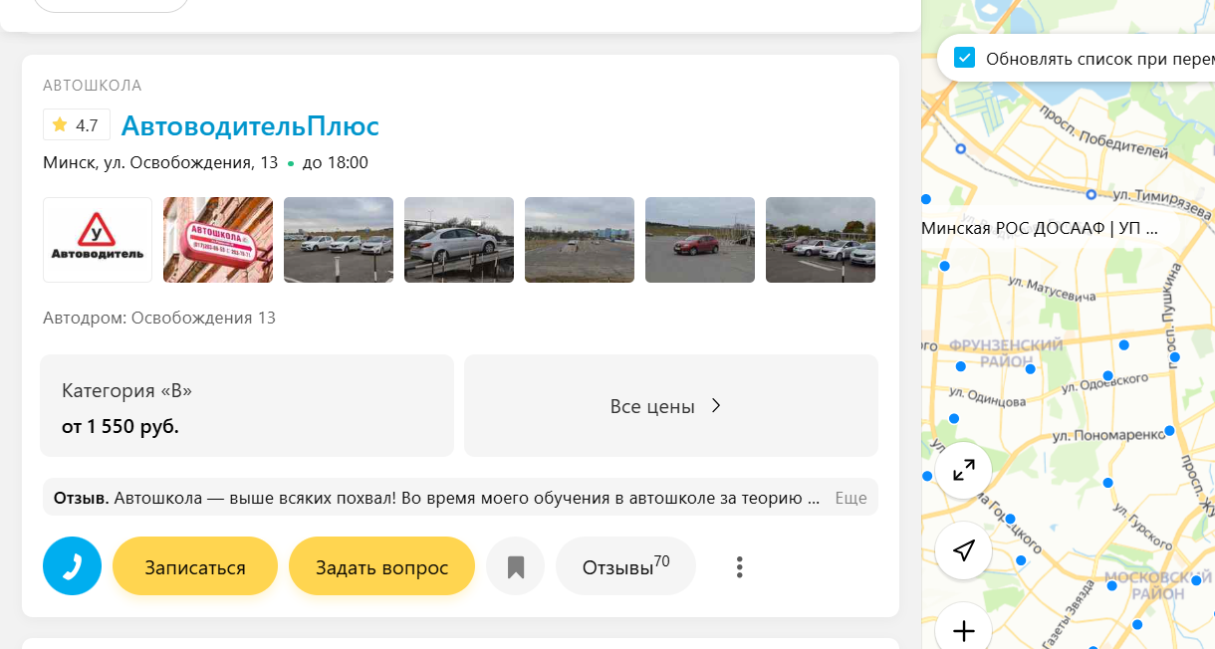Viewport: 1215px width, 649px height.
Task: Open the three-dot more options menu
Action: click(x=739, y=567)
